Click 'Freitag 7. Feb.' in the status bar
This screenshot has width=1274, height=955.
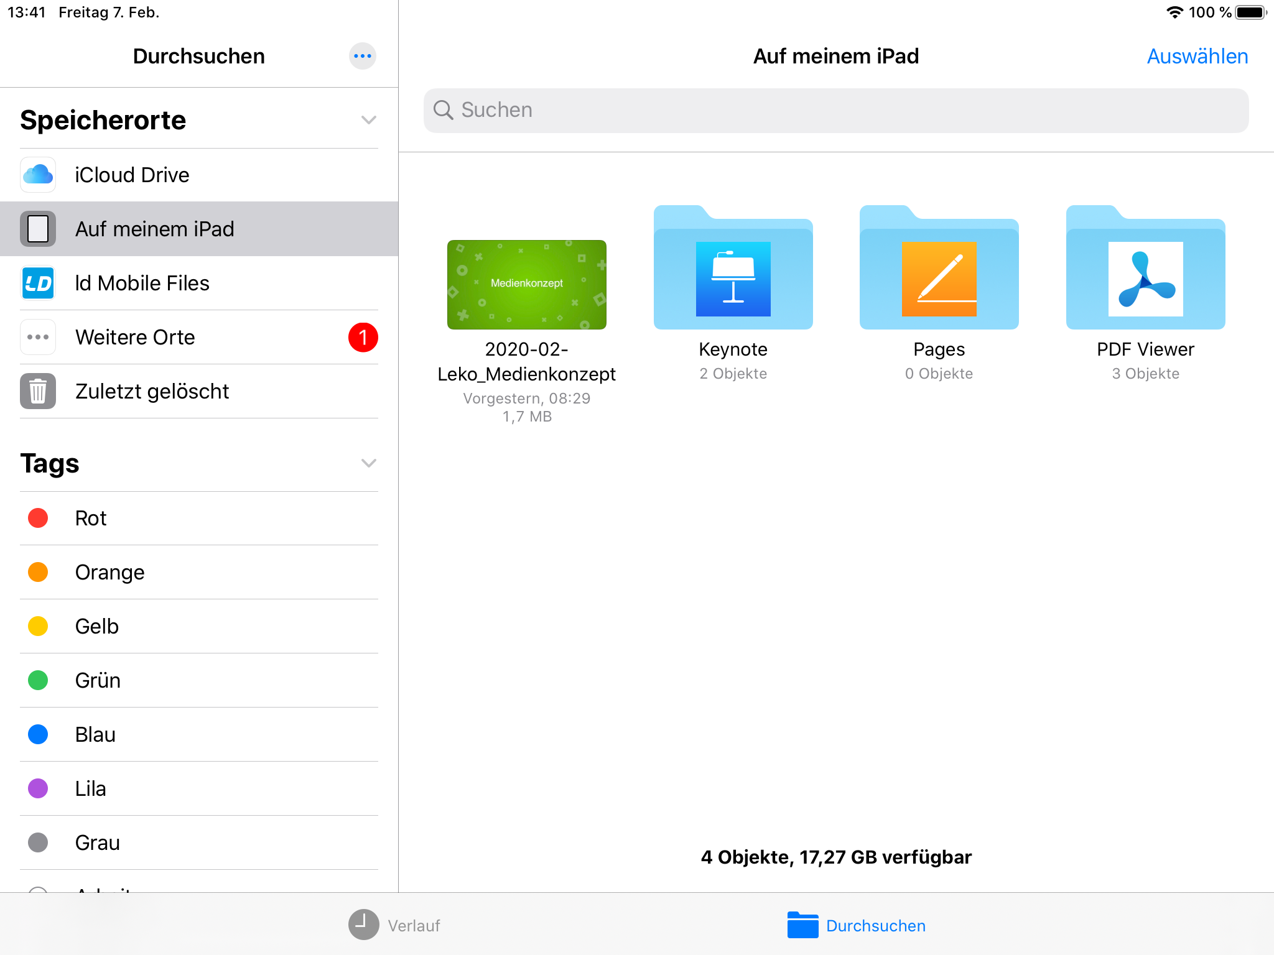[109, 12]
